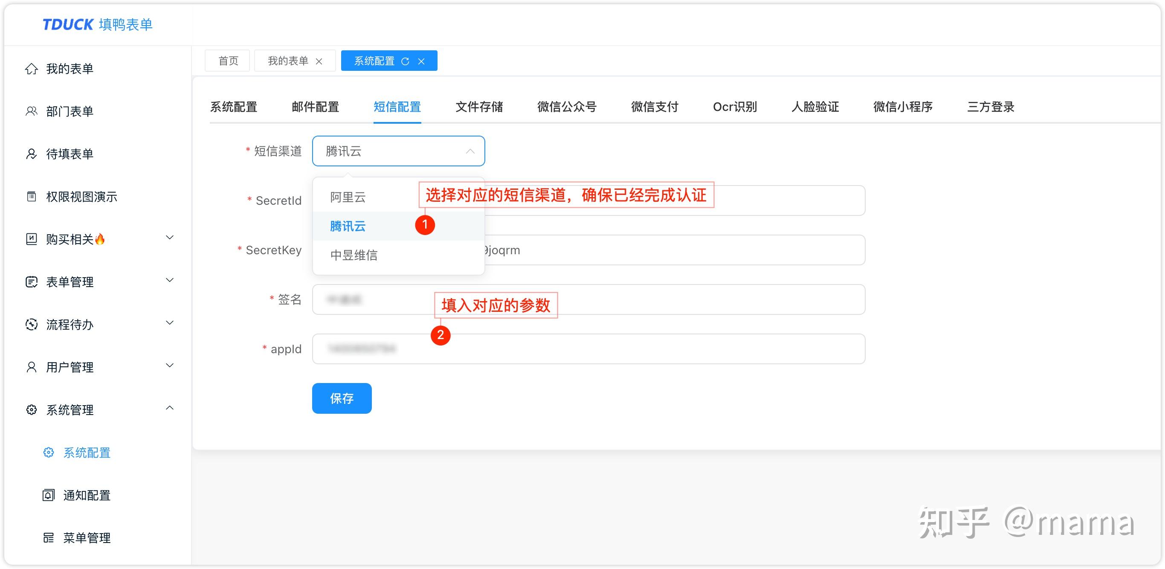Click the chart icon beside 购买相关
The image size is (1165, 569).
click(x=31, y=239)
